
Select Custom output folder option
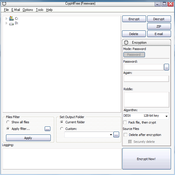(x=62, y=129)
